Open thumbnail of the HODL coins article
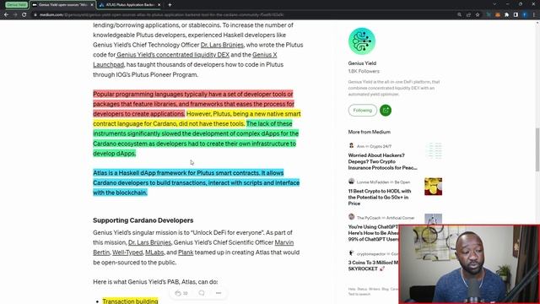The width and height of the screenshot is (540, 304). 433,187
